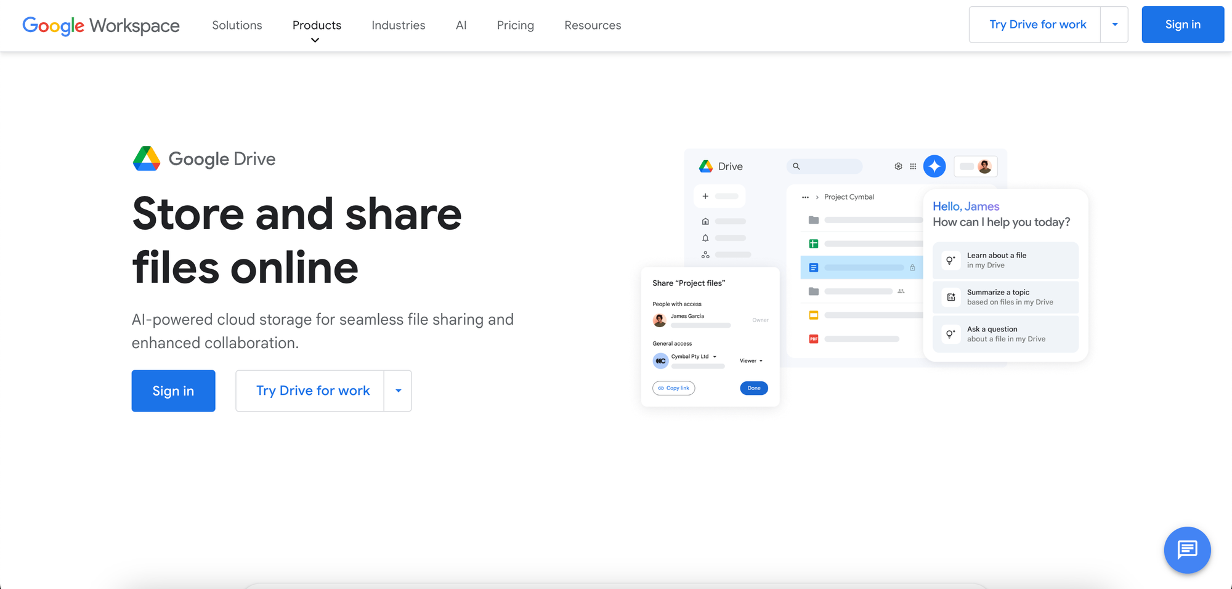Viewport: 1232px width, 589px height.
Task: Click hero Try Drive for work button
Action: pyautogui.click(x=312, y=391)
